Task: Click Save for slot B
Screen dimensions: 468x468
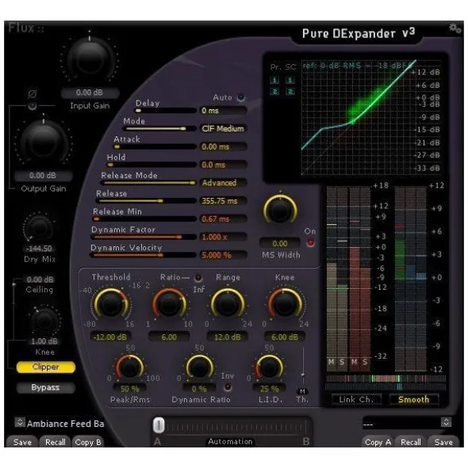Action: coord(443,442)
